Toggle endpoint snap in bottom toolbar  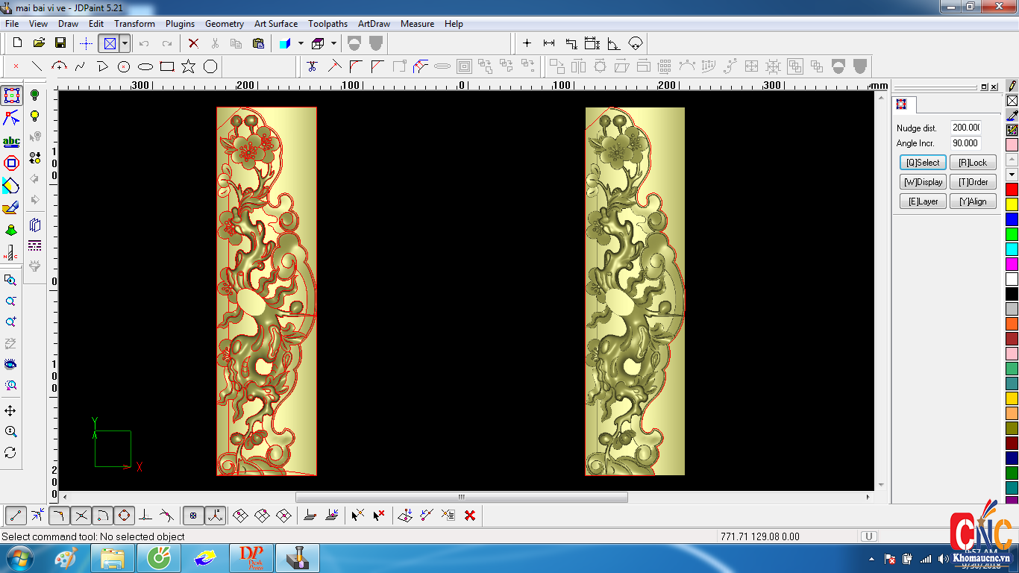point(16,515)
